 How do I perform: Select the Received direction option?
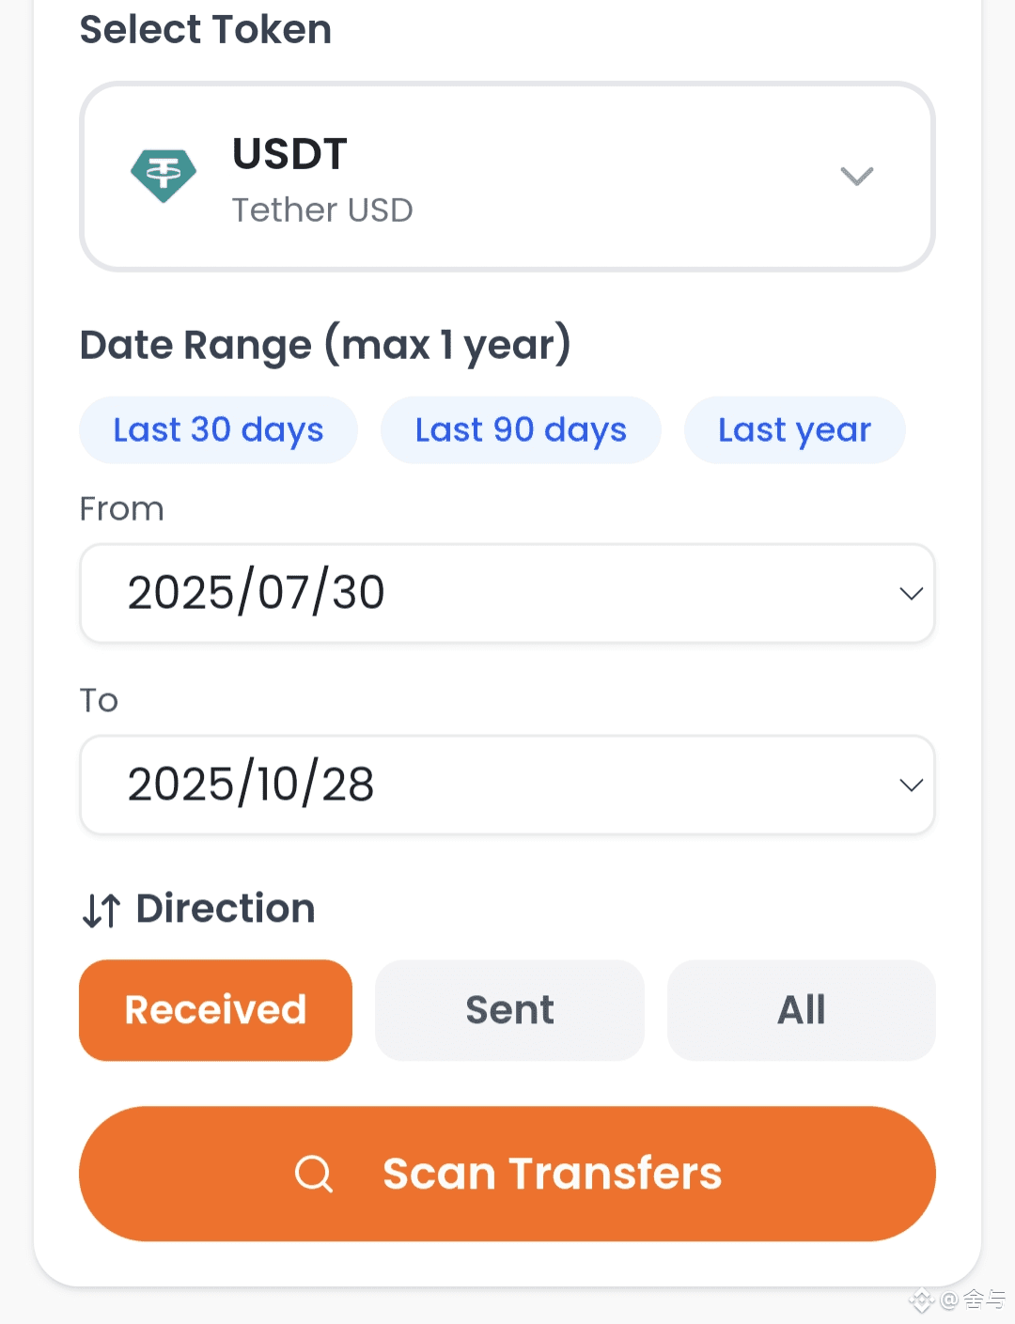tap(215, 1010)
